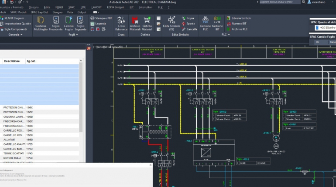Select the TERMICI SCATTATI row
This screenshot has width=336, height=187.
point(39,154)
